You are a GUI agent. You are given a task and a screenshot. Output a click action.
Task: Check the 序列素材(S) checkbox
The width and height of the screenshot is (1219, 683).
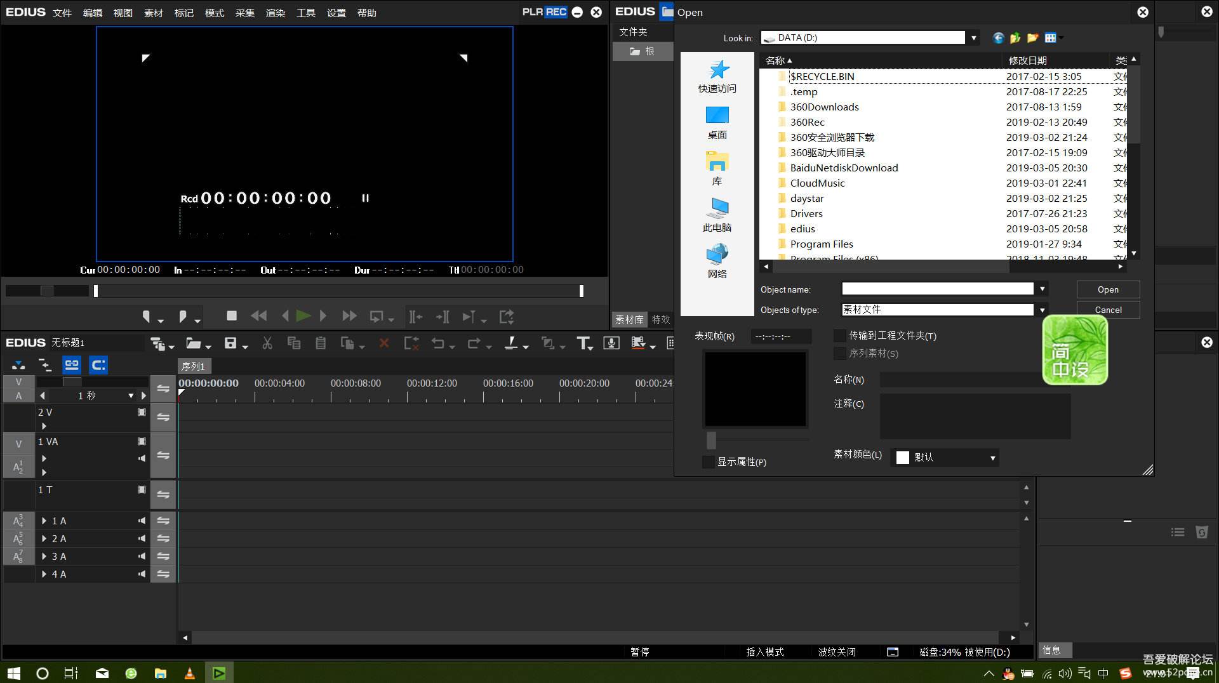(840, 354)
